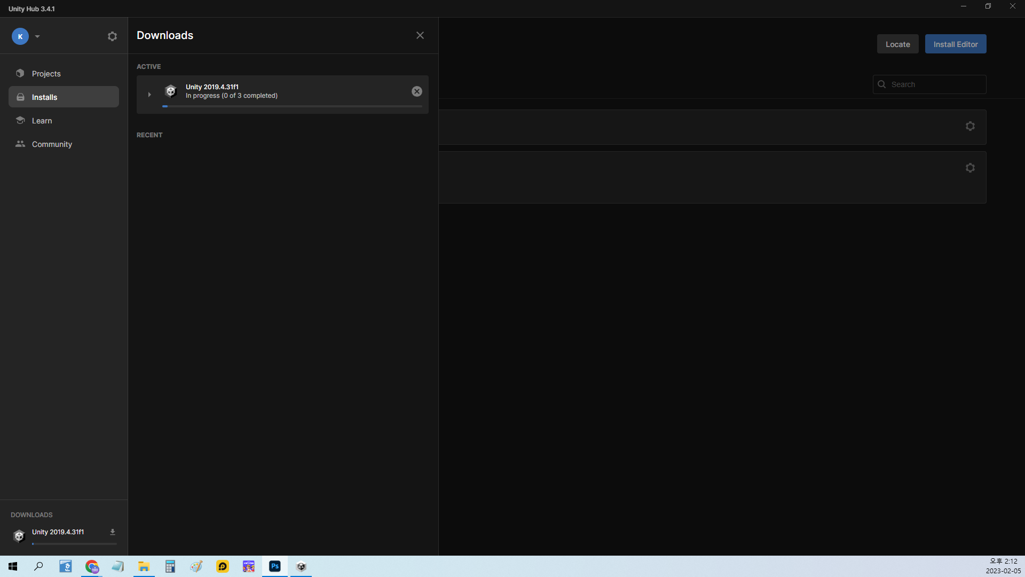The height and width of the screenshot is (577, 1025).
Task: Click the download progress bar in Active list
Action: pyautogui.click(x=292, y=106)
